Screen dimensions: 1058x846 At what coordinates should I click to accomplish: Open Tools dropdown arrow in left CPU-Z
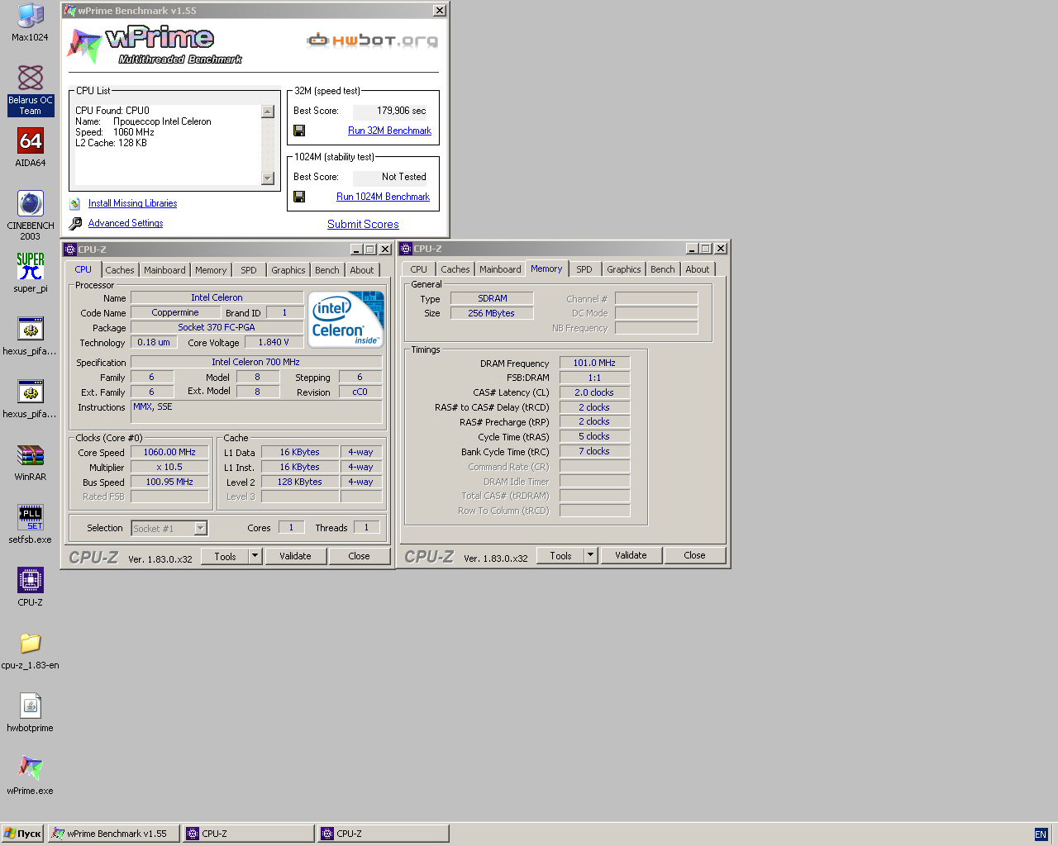tap(255, 556)
